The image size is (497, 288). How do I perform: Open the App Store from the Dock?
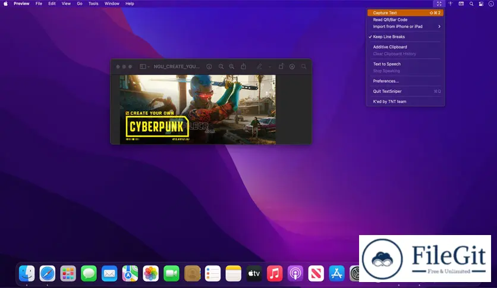336,273
